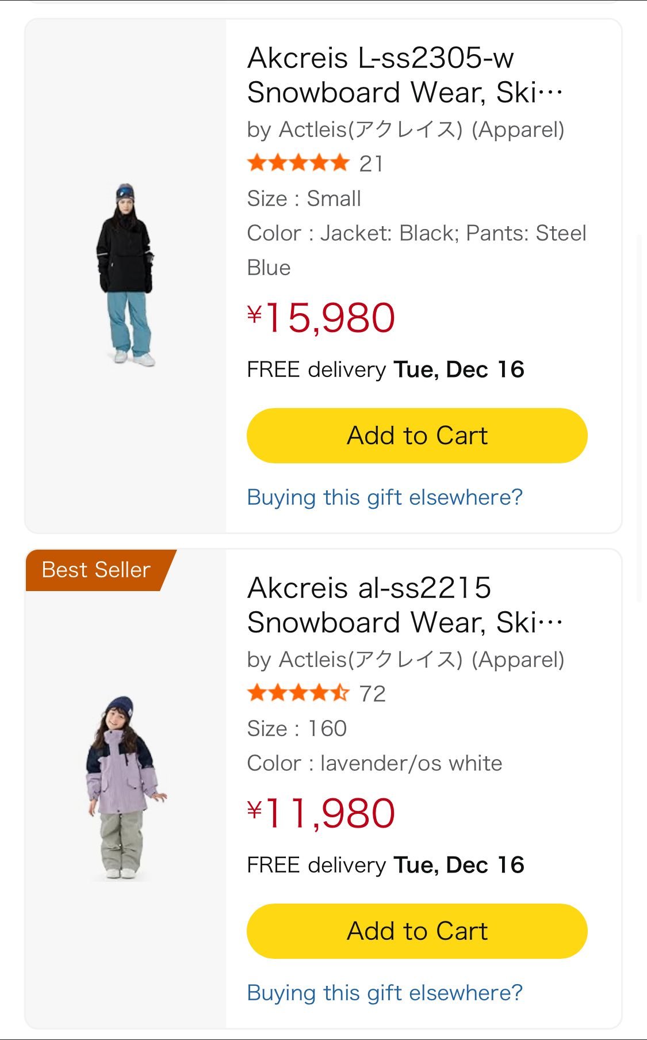The height and width of the screenshot is (1040, 647).
Task: Click first item's Buying this gift elsewhere link
Action: click(x=385, y=497)
